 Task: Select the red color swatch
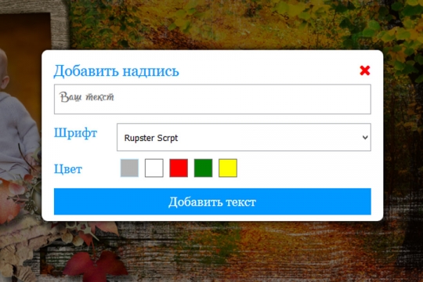pos(179,168)
